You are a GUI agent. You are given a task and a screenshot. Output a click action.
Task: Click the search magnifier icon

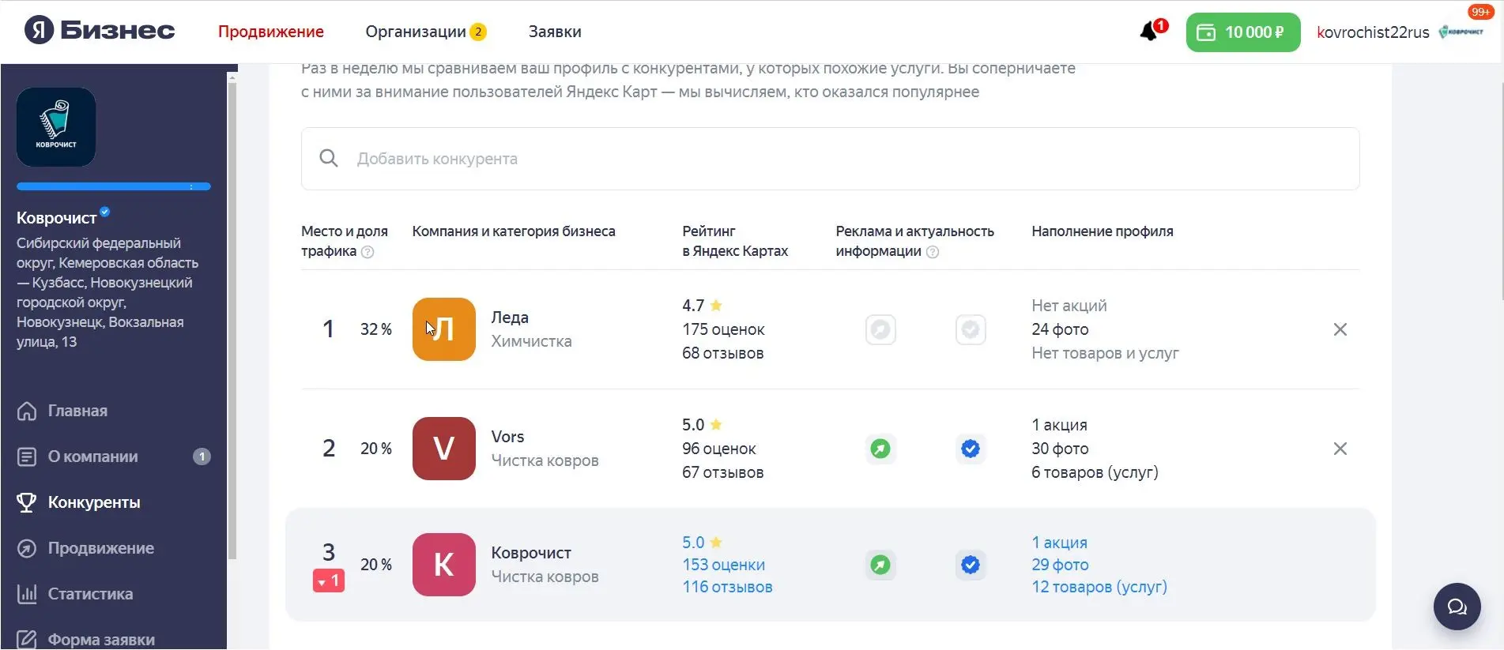(x=329, y=159)
